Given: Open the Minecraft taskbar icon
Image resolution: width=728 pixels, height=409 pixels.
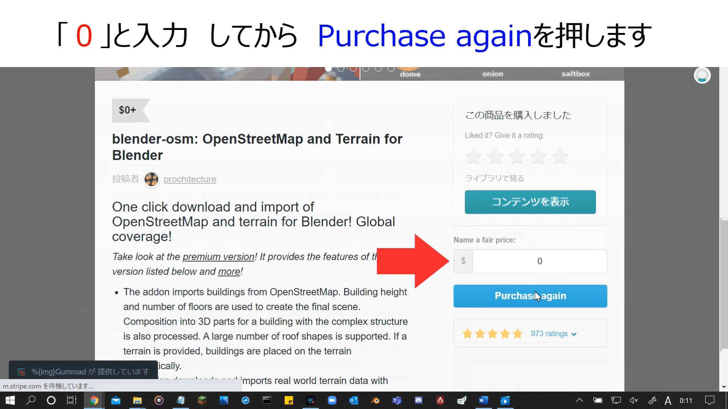Looking at the screenshot, I should point(202,400).
